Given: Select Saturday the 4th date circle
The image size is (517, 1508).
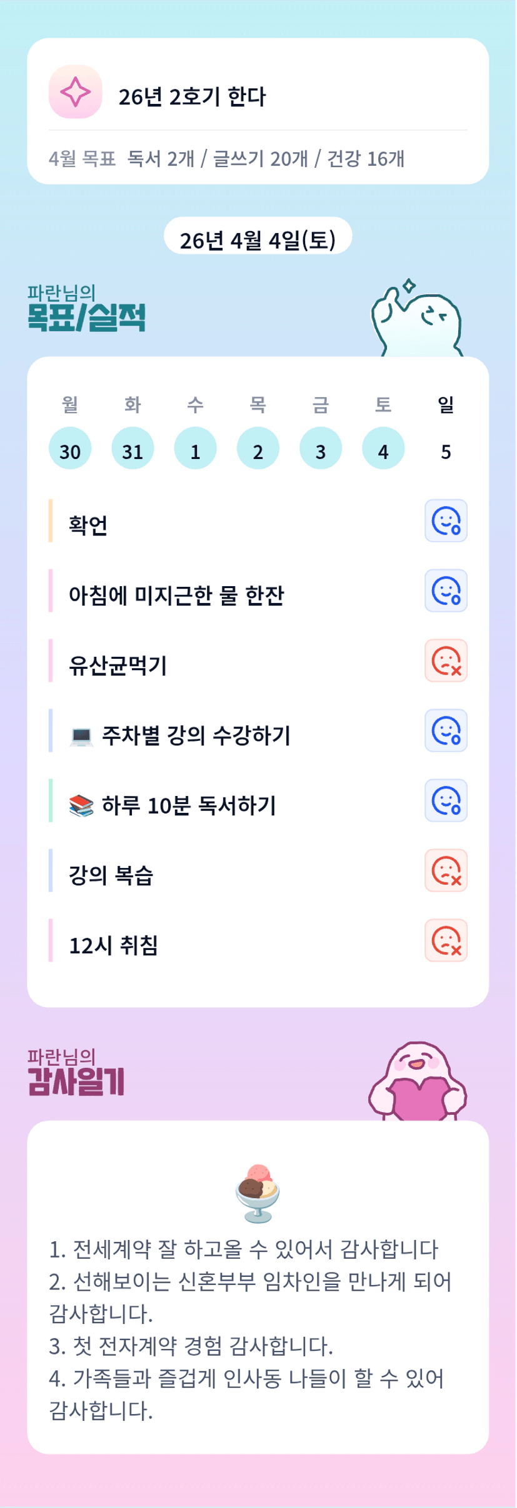Looking at the screenshot, I should pos(383,448).
